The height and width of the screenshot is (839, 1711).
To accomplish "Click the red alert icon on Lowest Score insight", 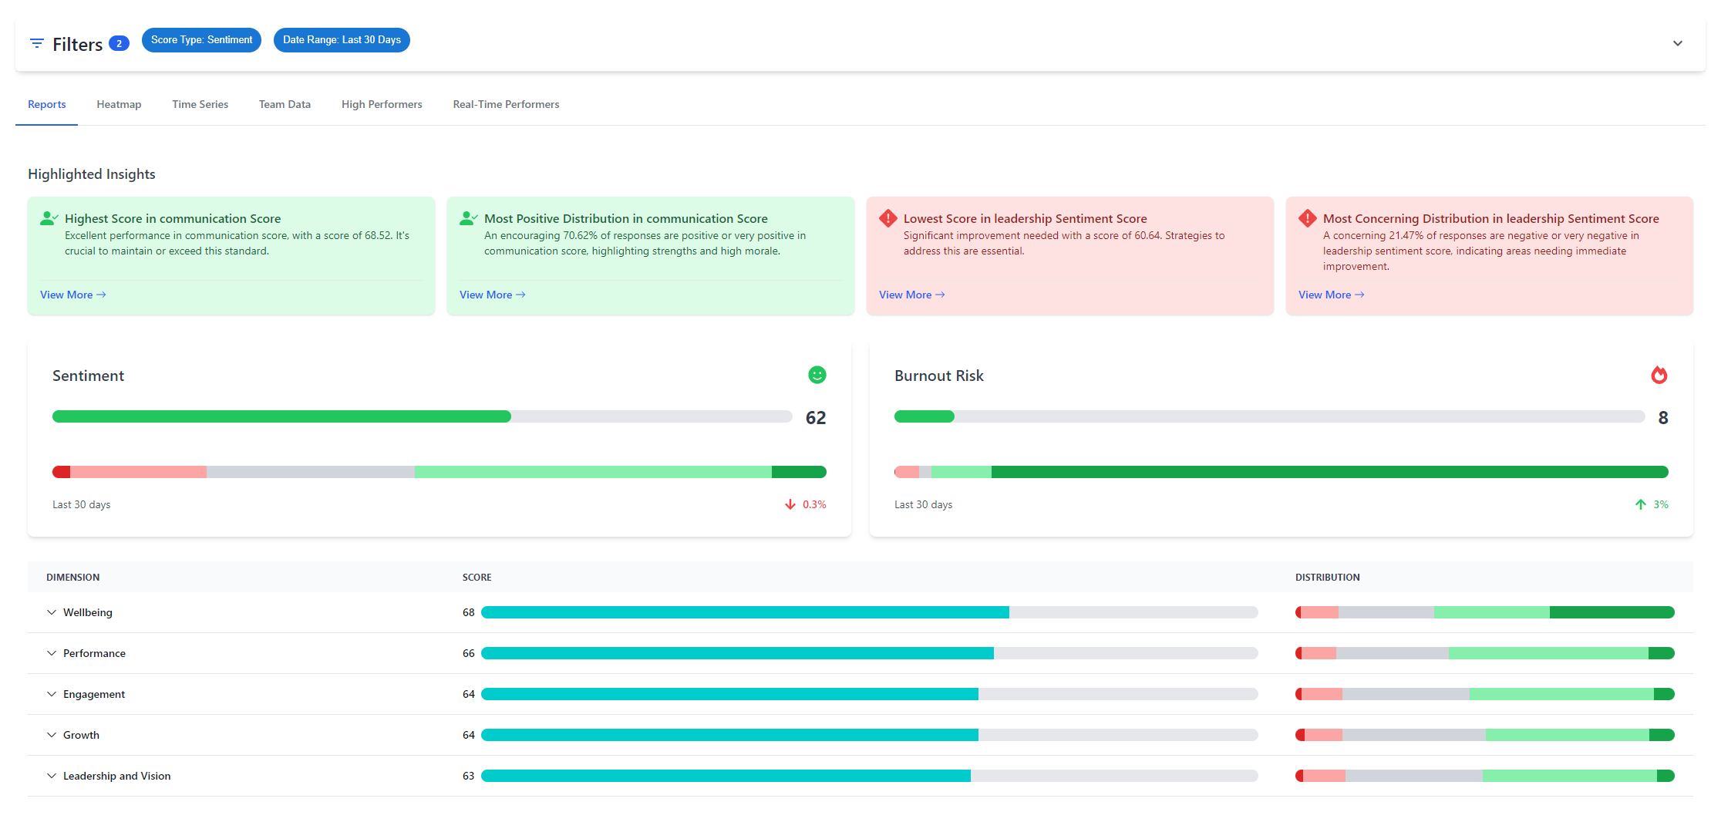I will click(x=887, y=218).
